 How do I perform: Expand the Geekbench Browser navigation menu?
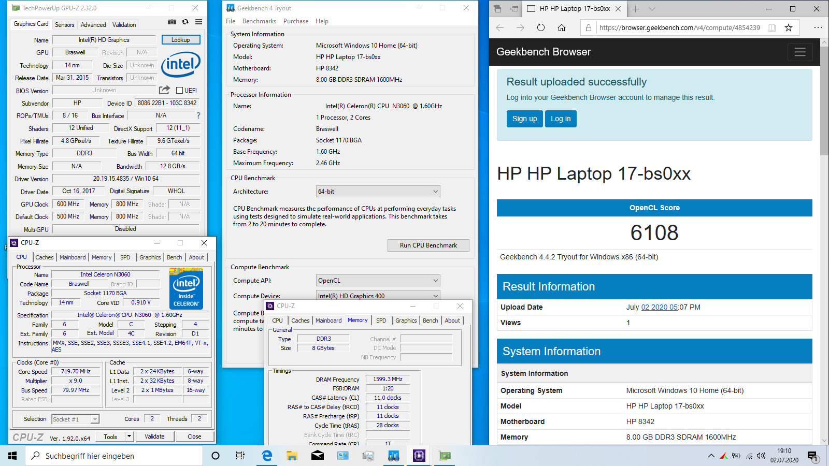[800, 52]
